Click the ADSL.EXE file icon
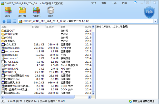This screenshot has height=104, width=159. 3,44
